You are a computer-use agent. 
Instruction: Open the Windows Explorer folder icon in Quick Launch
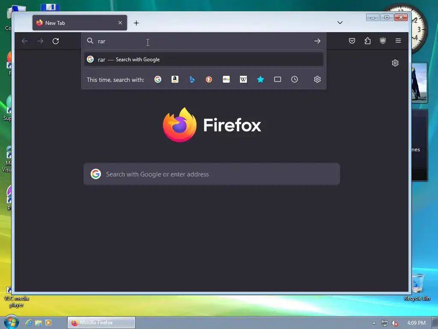38,323
